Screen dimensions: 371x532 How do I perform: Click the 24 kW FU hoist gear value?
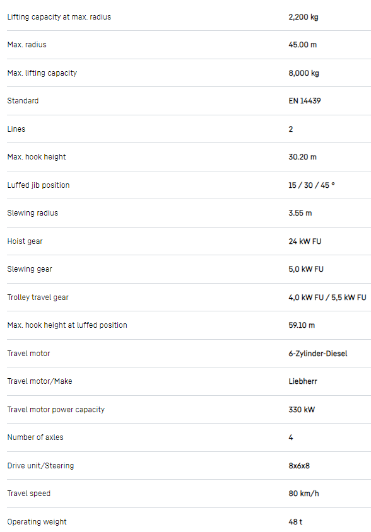(305, 241)
